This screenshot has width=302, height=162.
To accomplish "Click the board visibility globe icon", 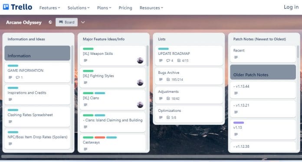I will 50,22.
